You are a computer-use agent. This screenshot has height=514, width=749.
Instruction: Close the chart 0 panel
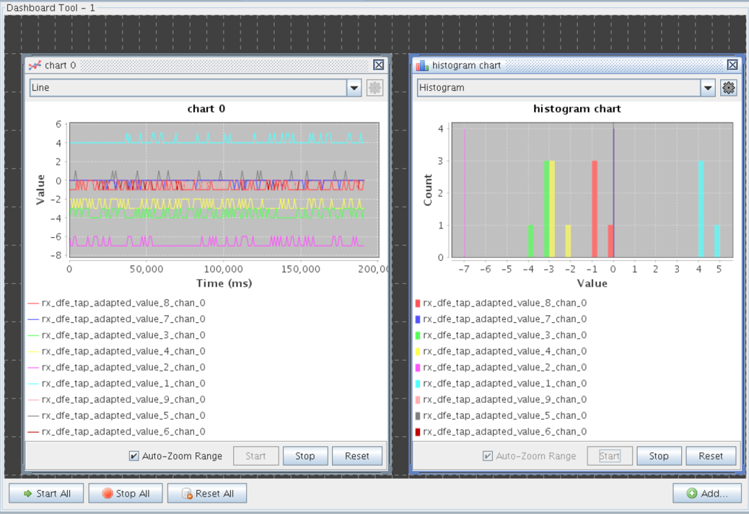379,65
